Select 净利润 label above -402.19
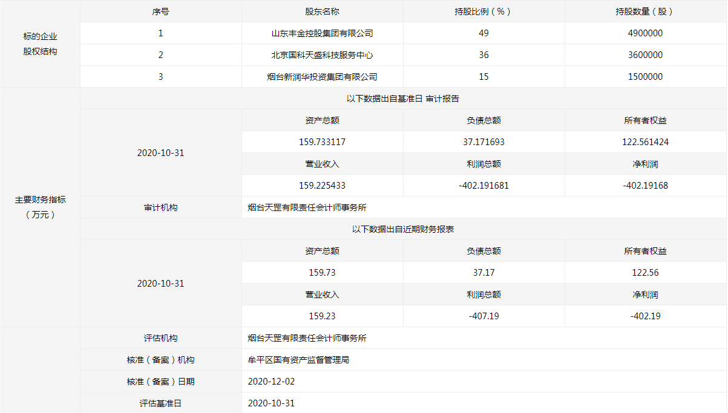This screenshot has height=413, width=728. click(646, 294)
